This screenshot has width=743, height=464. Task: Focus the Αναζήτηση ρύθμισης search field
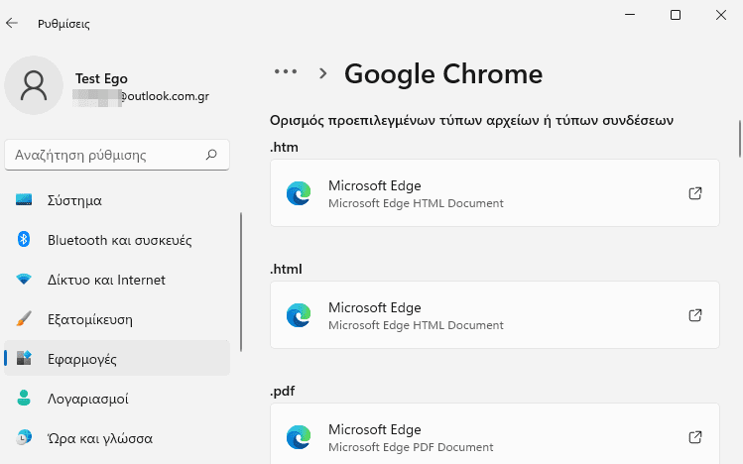tap(117, 155)
